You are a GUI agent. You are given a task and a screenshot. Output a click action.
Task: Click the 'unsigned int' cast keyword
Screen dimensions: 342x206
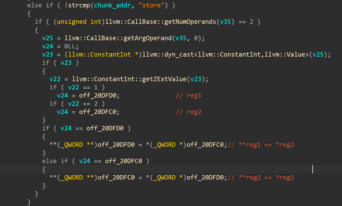[79, 21]
